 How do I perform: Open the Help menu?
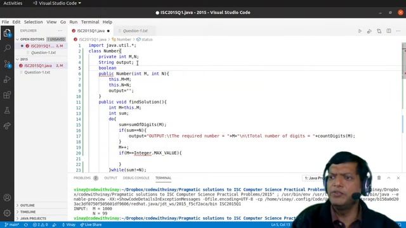click(107, 22)
